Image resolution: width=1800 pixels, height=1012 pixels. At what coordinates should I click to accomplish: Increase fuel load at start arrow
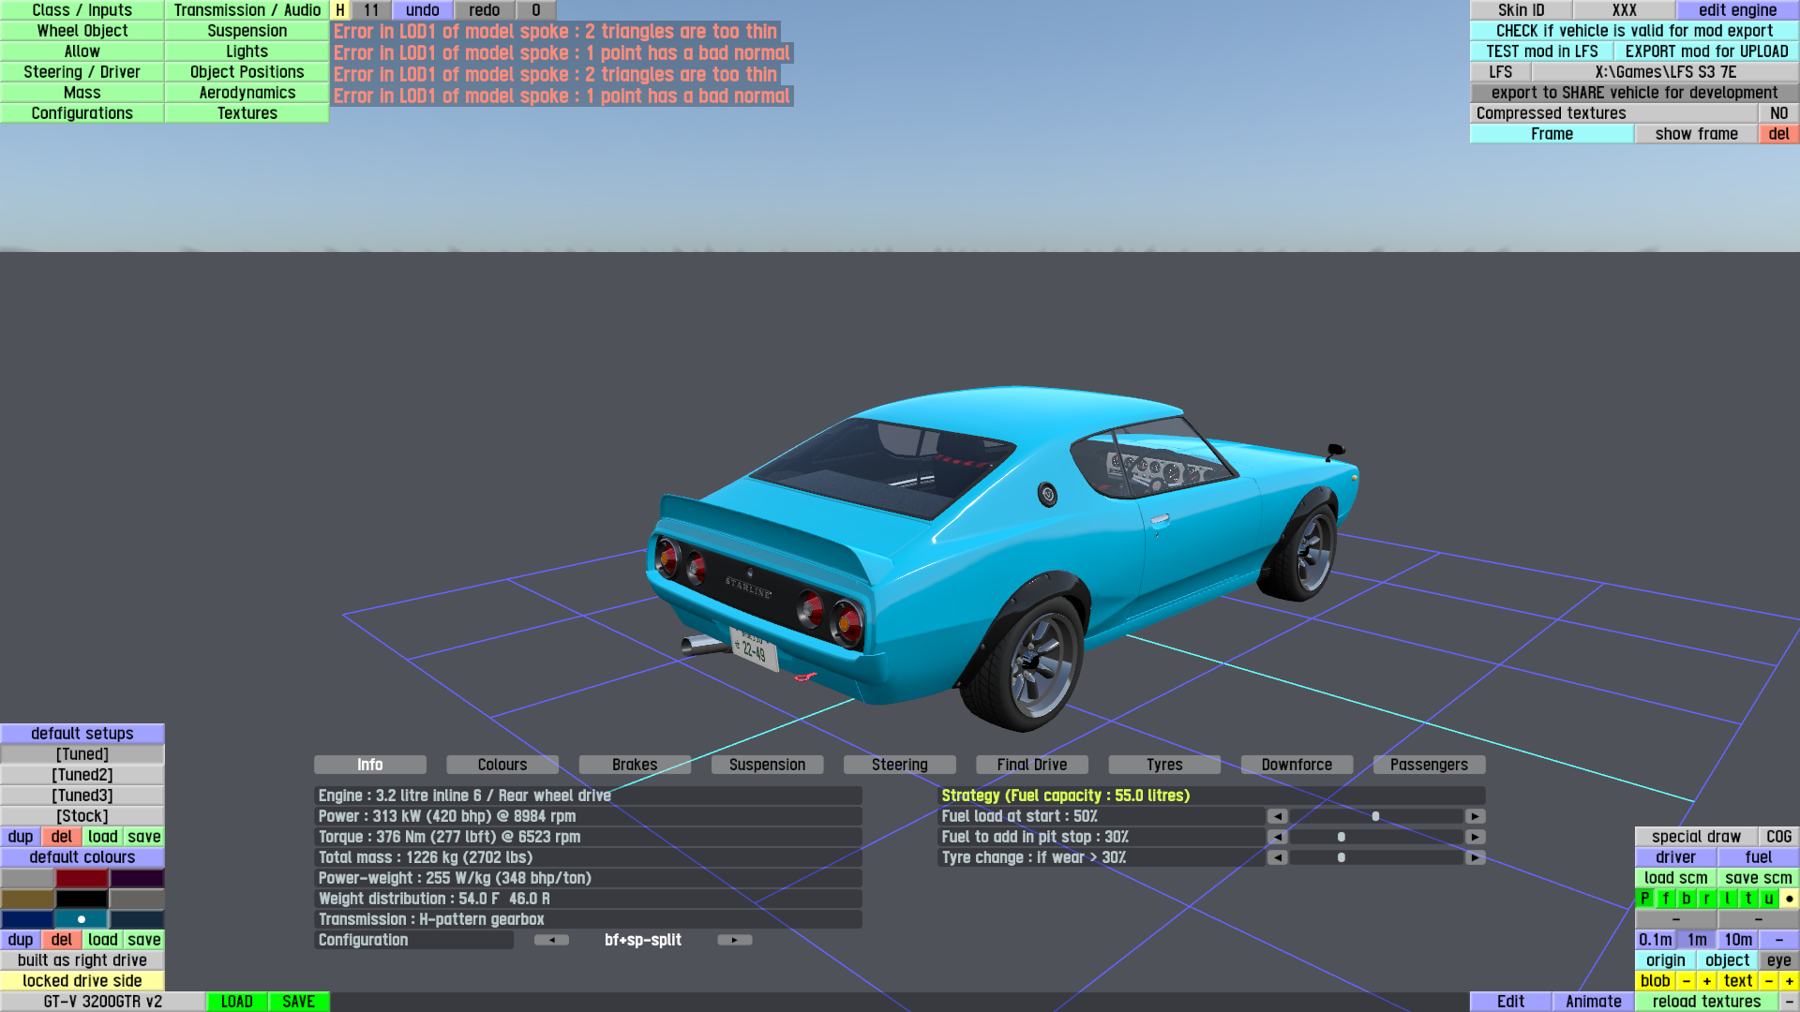click(1475, 816)
